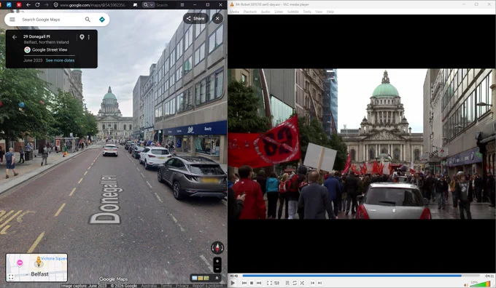Click the VLC previous media button
496x288 pixels.
point(244,283)
